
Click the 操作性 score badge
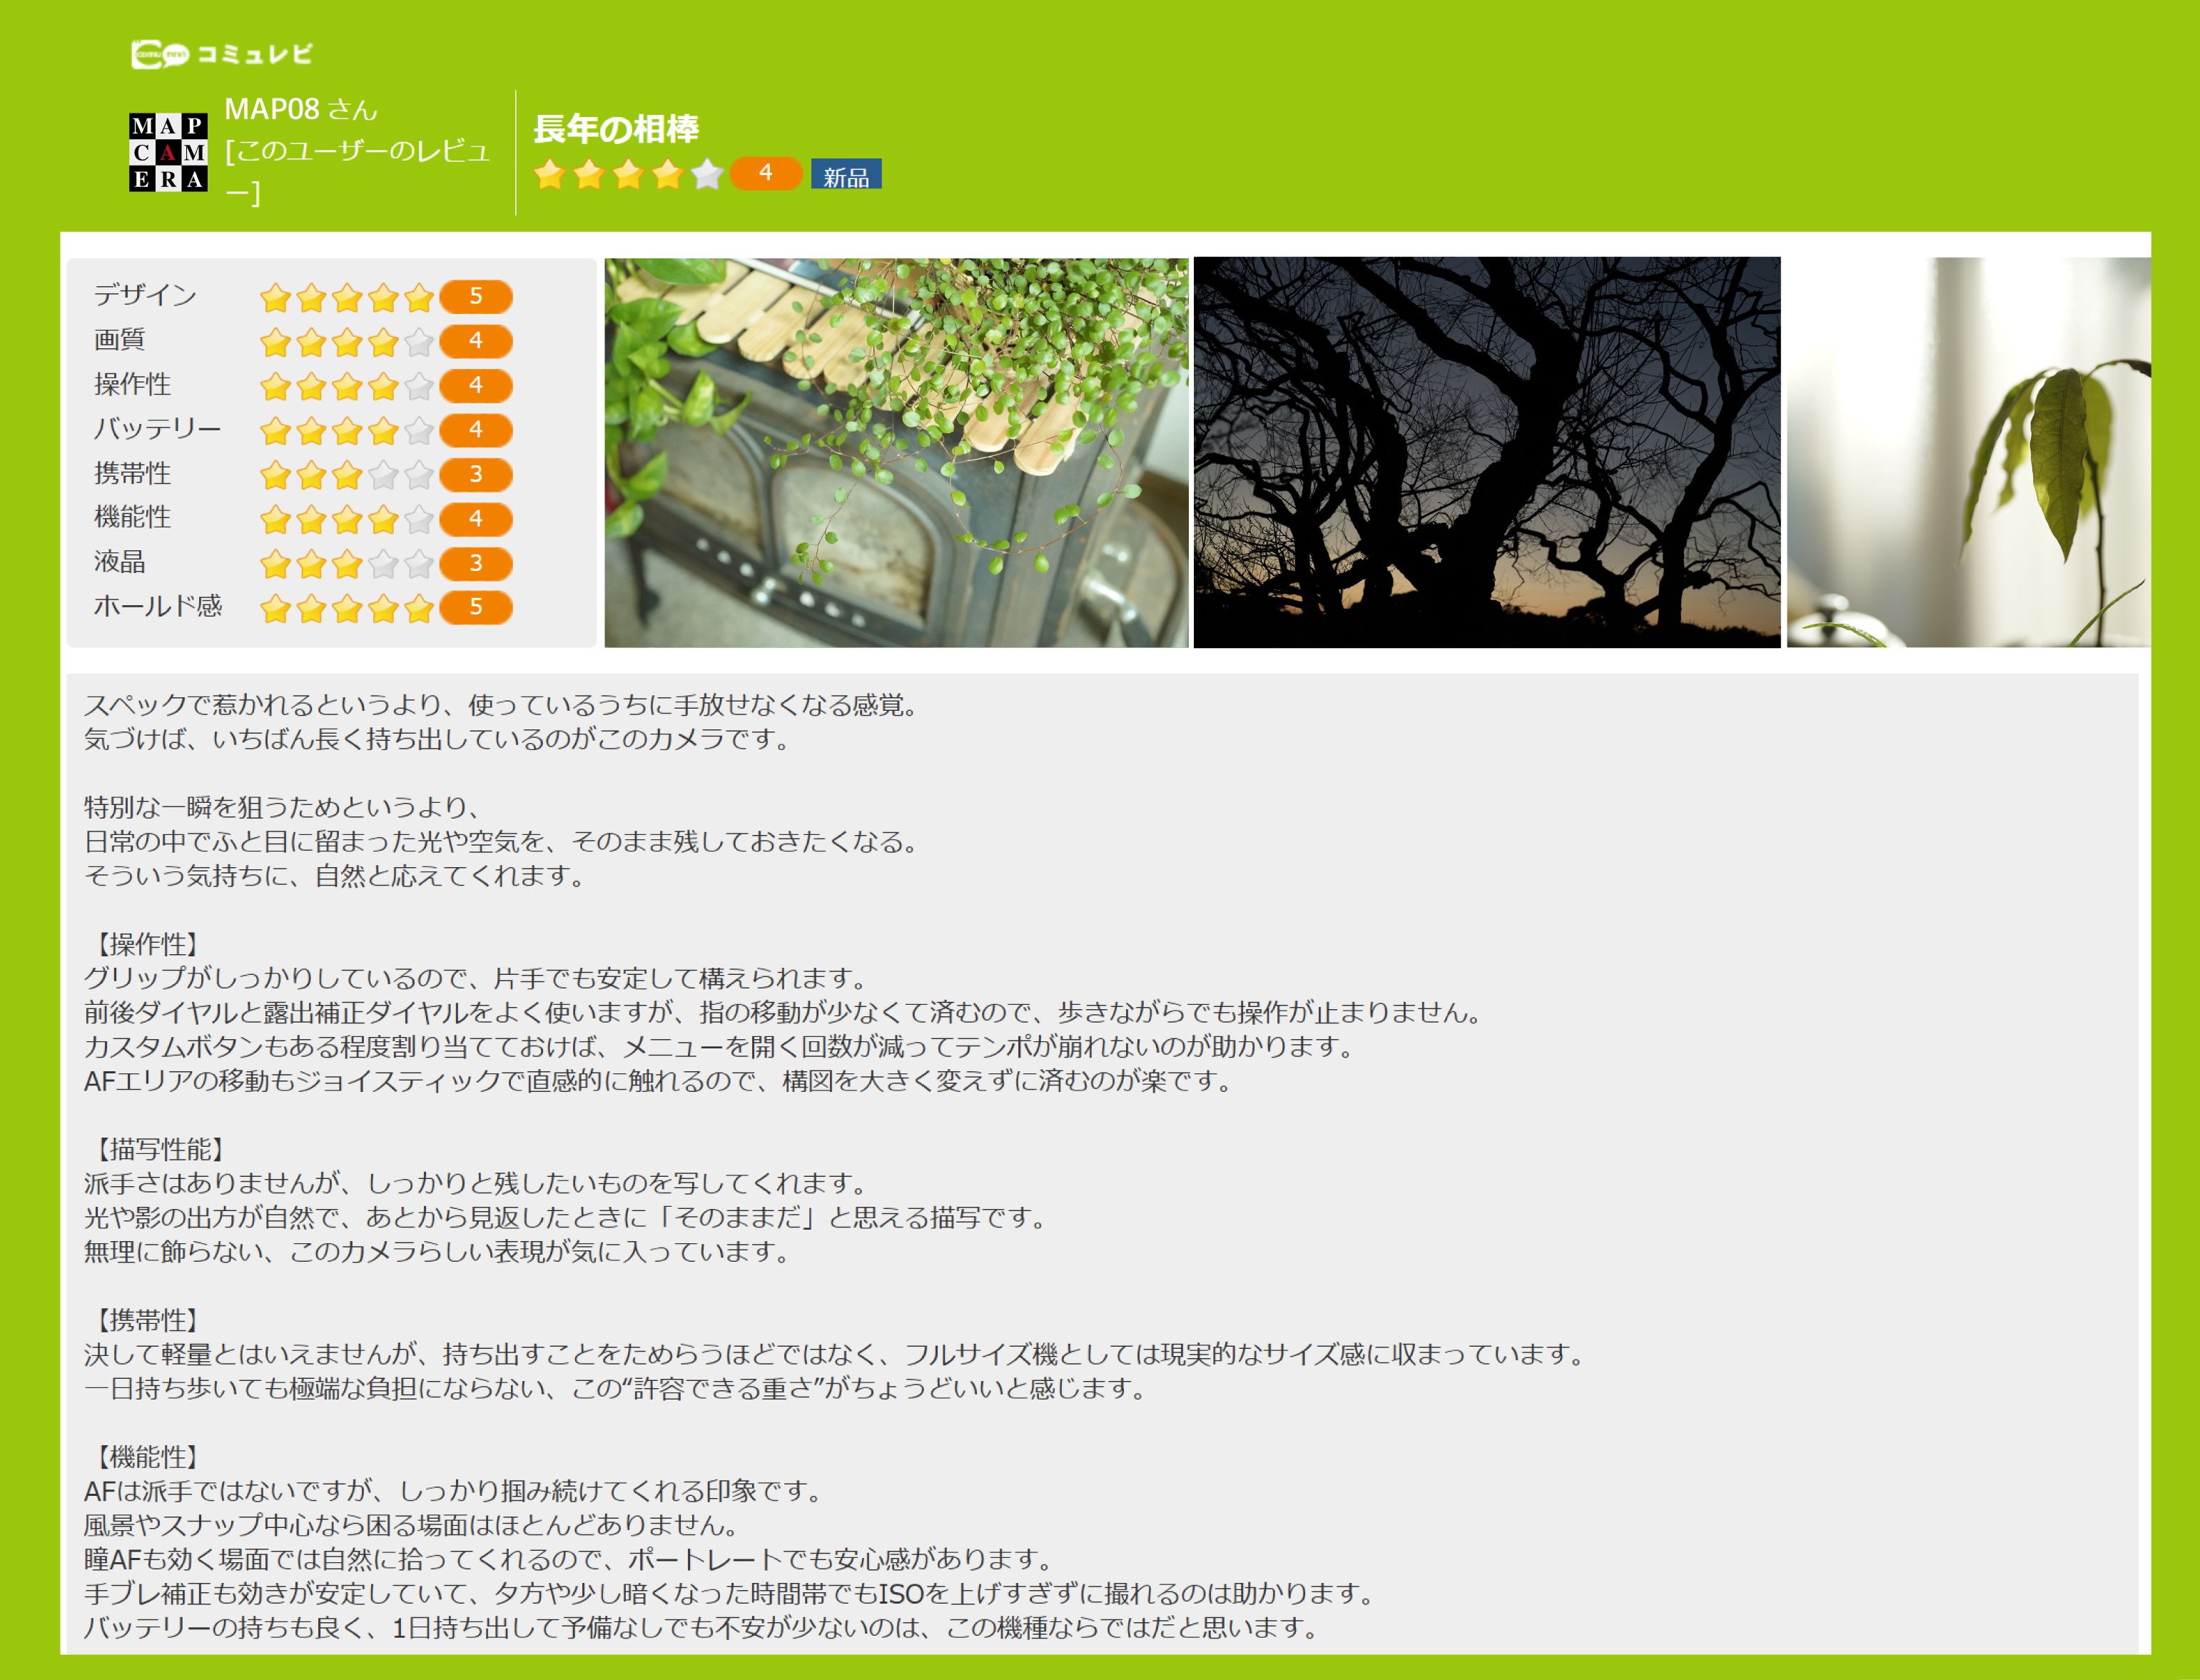pyautogui.click(x=476, y=386)
